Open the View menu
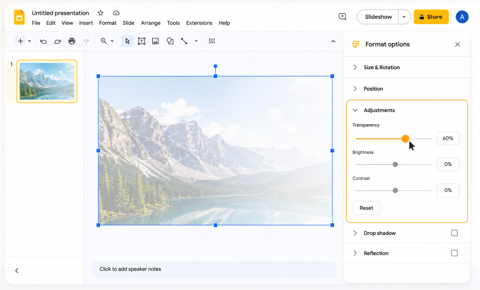Viewport: 480px width, 290px height. (67, 23)
